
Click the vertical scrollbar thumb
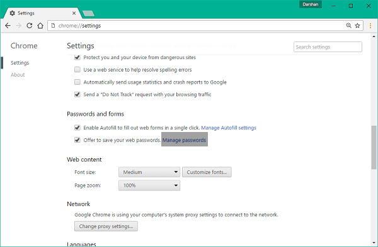[x=374, y=147]
